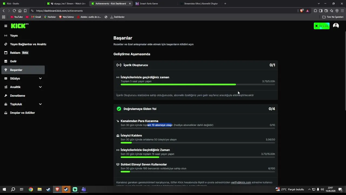Screen dimensions: 346x195
Task: Expand the Analitik chevron
Action: (40, 87)
